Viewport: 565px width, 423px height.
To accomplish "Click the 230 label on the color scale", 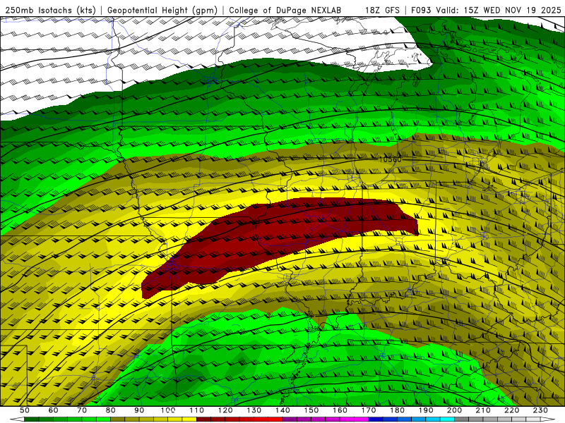I will point(541,410).
